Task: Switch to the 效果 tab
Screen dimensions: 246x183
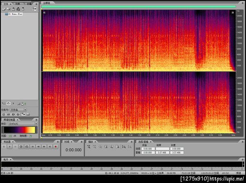Action: (18, 3)
